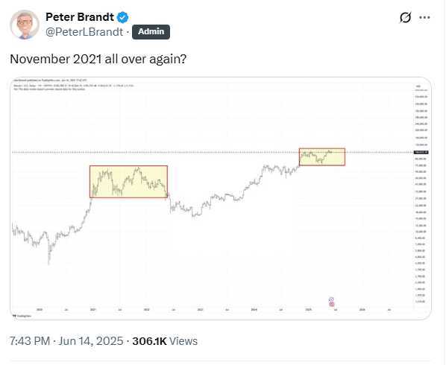
Task: Click the blue verified checkmark badge
Action: tap(122, 17)
